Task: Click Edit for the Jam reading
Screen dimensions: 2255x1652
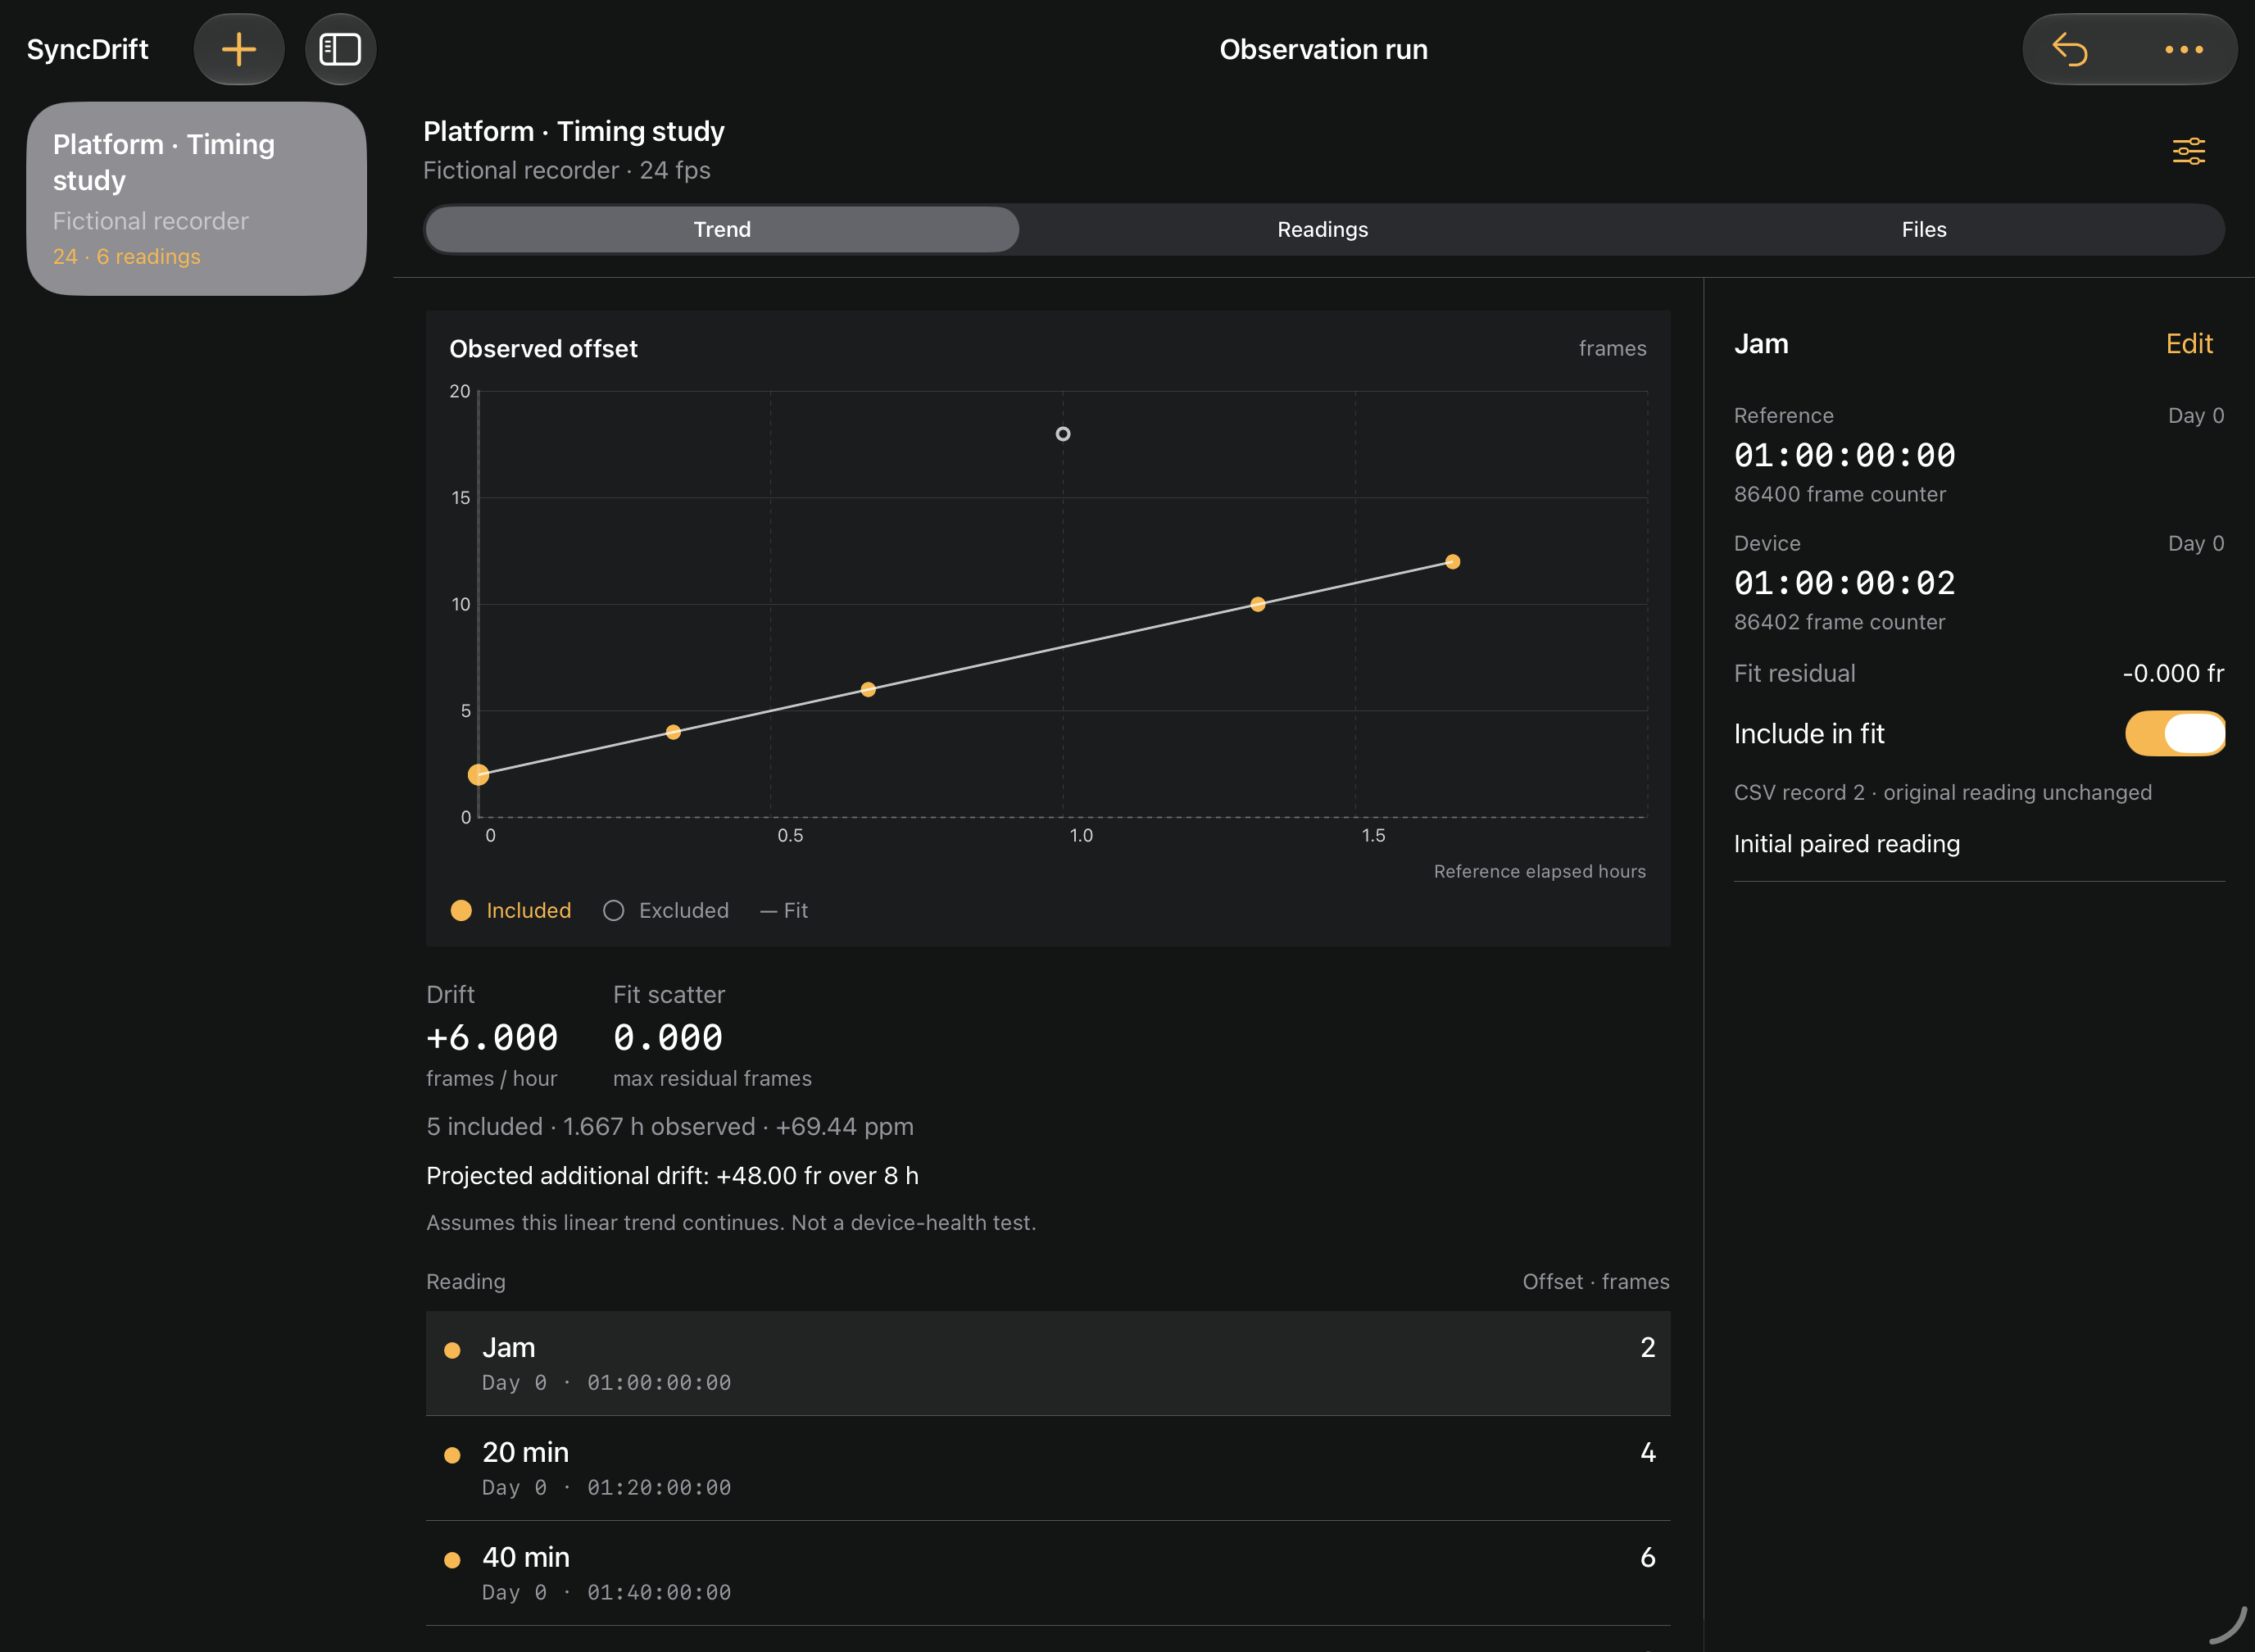Action: click(2188, 343)
